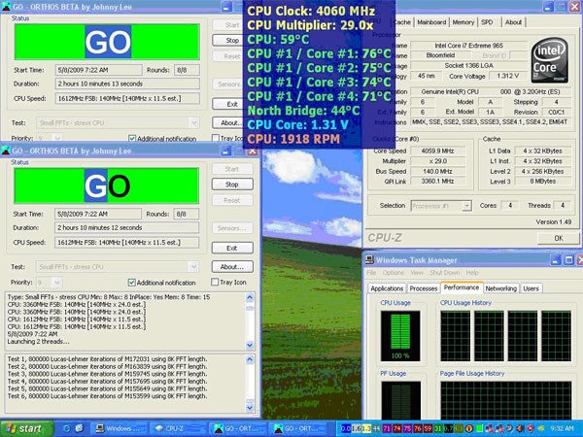Screen dimensions: 583x437
Task: Click Stop in front ORTHOS window
Action: coord(232,185)
